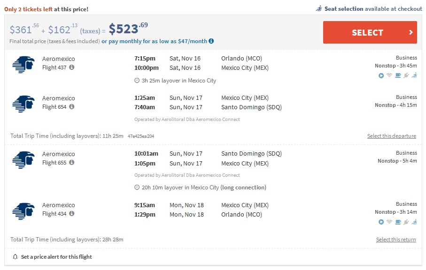The height and width of the screenshot is (270, 426).
Task: Set a price alert for this flight
Action: tap(56, 256)
